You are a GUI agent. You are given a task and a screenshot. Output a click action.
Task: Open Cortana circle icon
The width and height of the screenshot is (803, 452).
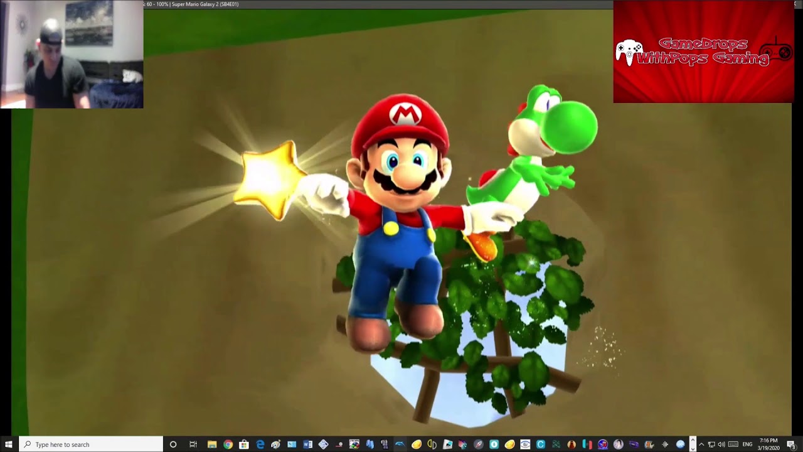pos(173,444)
